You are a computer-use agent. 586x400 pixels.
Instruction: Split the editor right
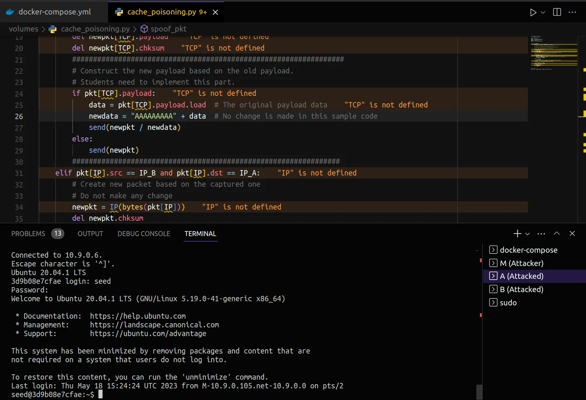(557, 12)
